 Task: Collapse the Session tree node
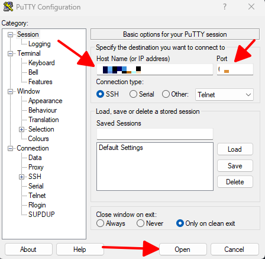[10, 35]
